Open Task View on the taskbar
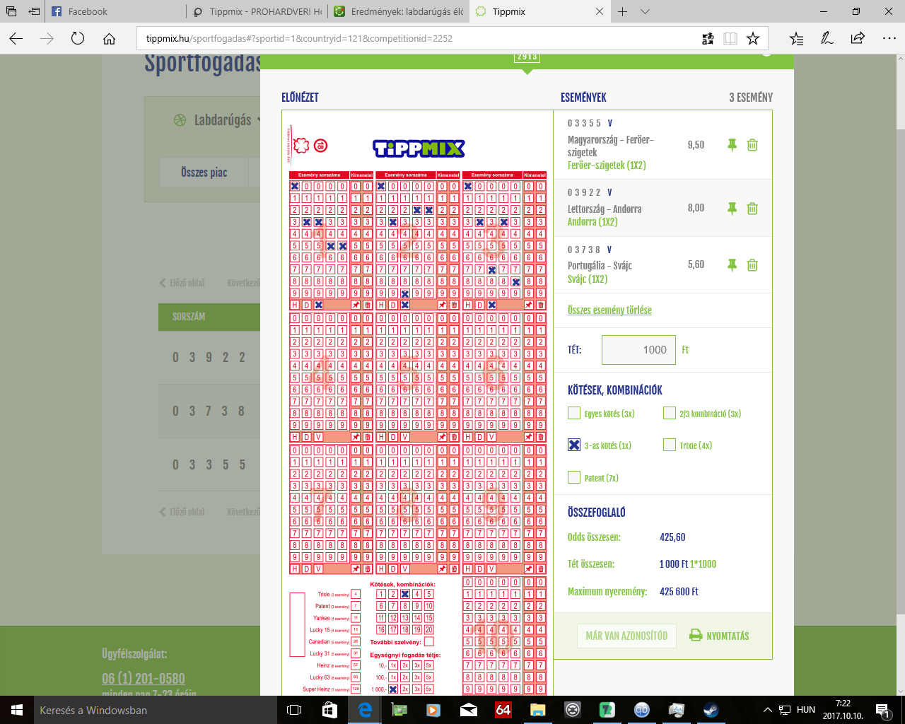 pyautogui.click(x=294, y=710)
